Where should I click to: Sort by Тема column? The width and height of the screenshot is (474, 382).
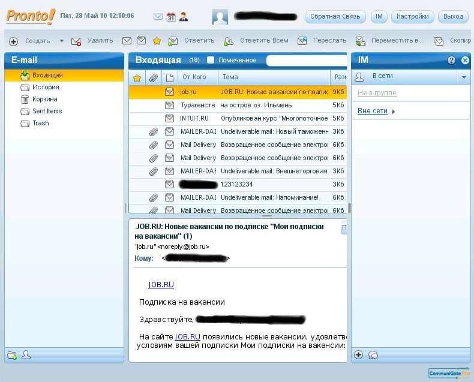[x=274, y=77]
